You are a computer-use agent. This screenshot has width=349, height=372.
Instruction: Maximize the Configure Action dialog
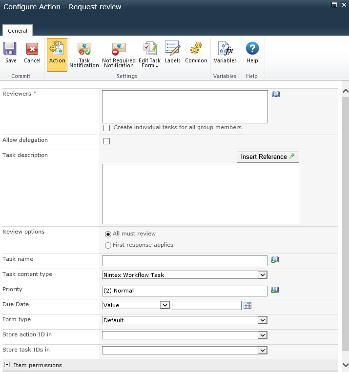tap(334, 5)
